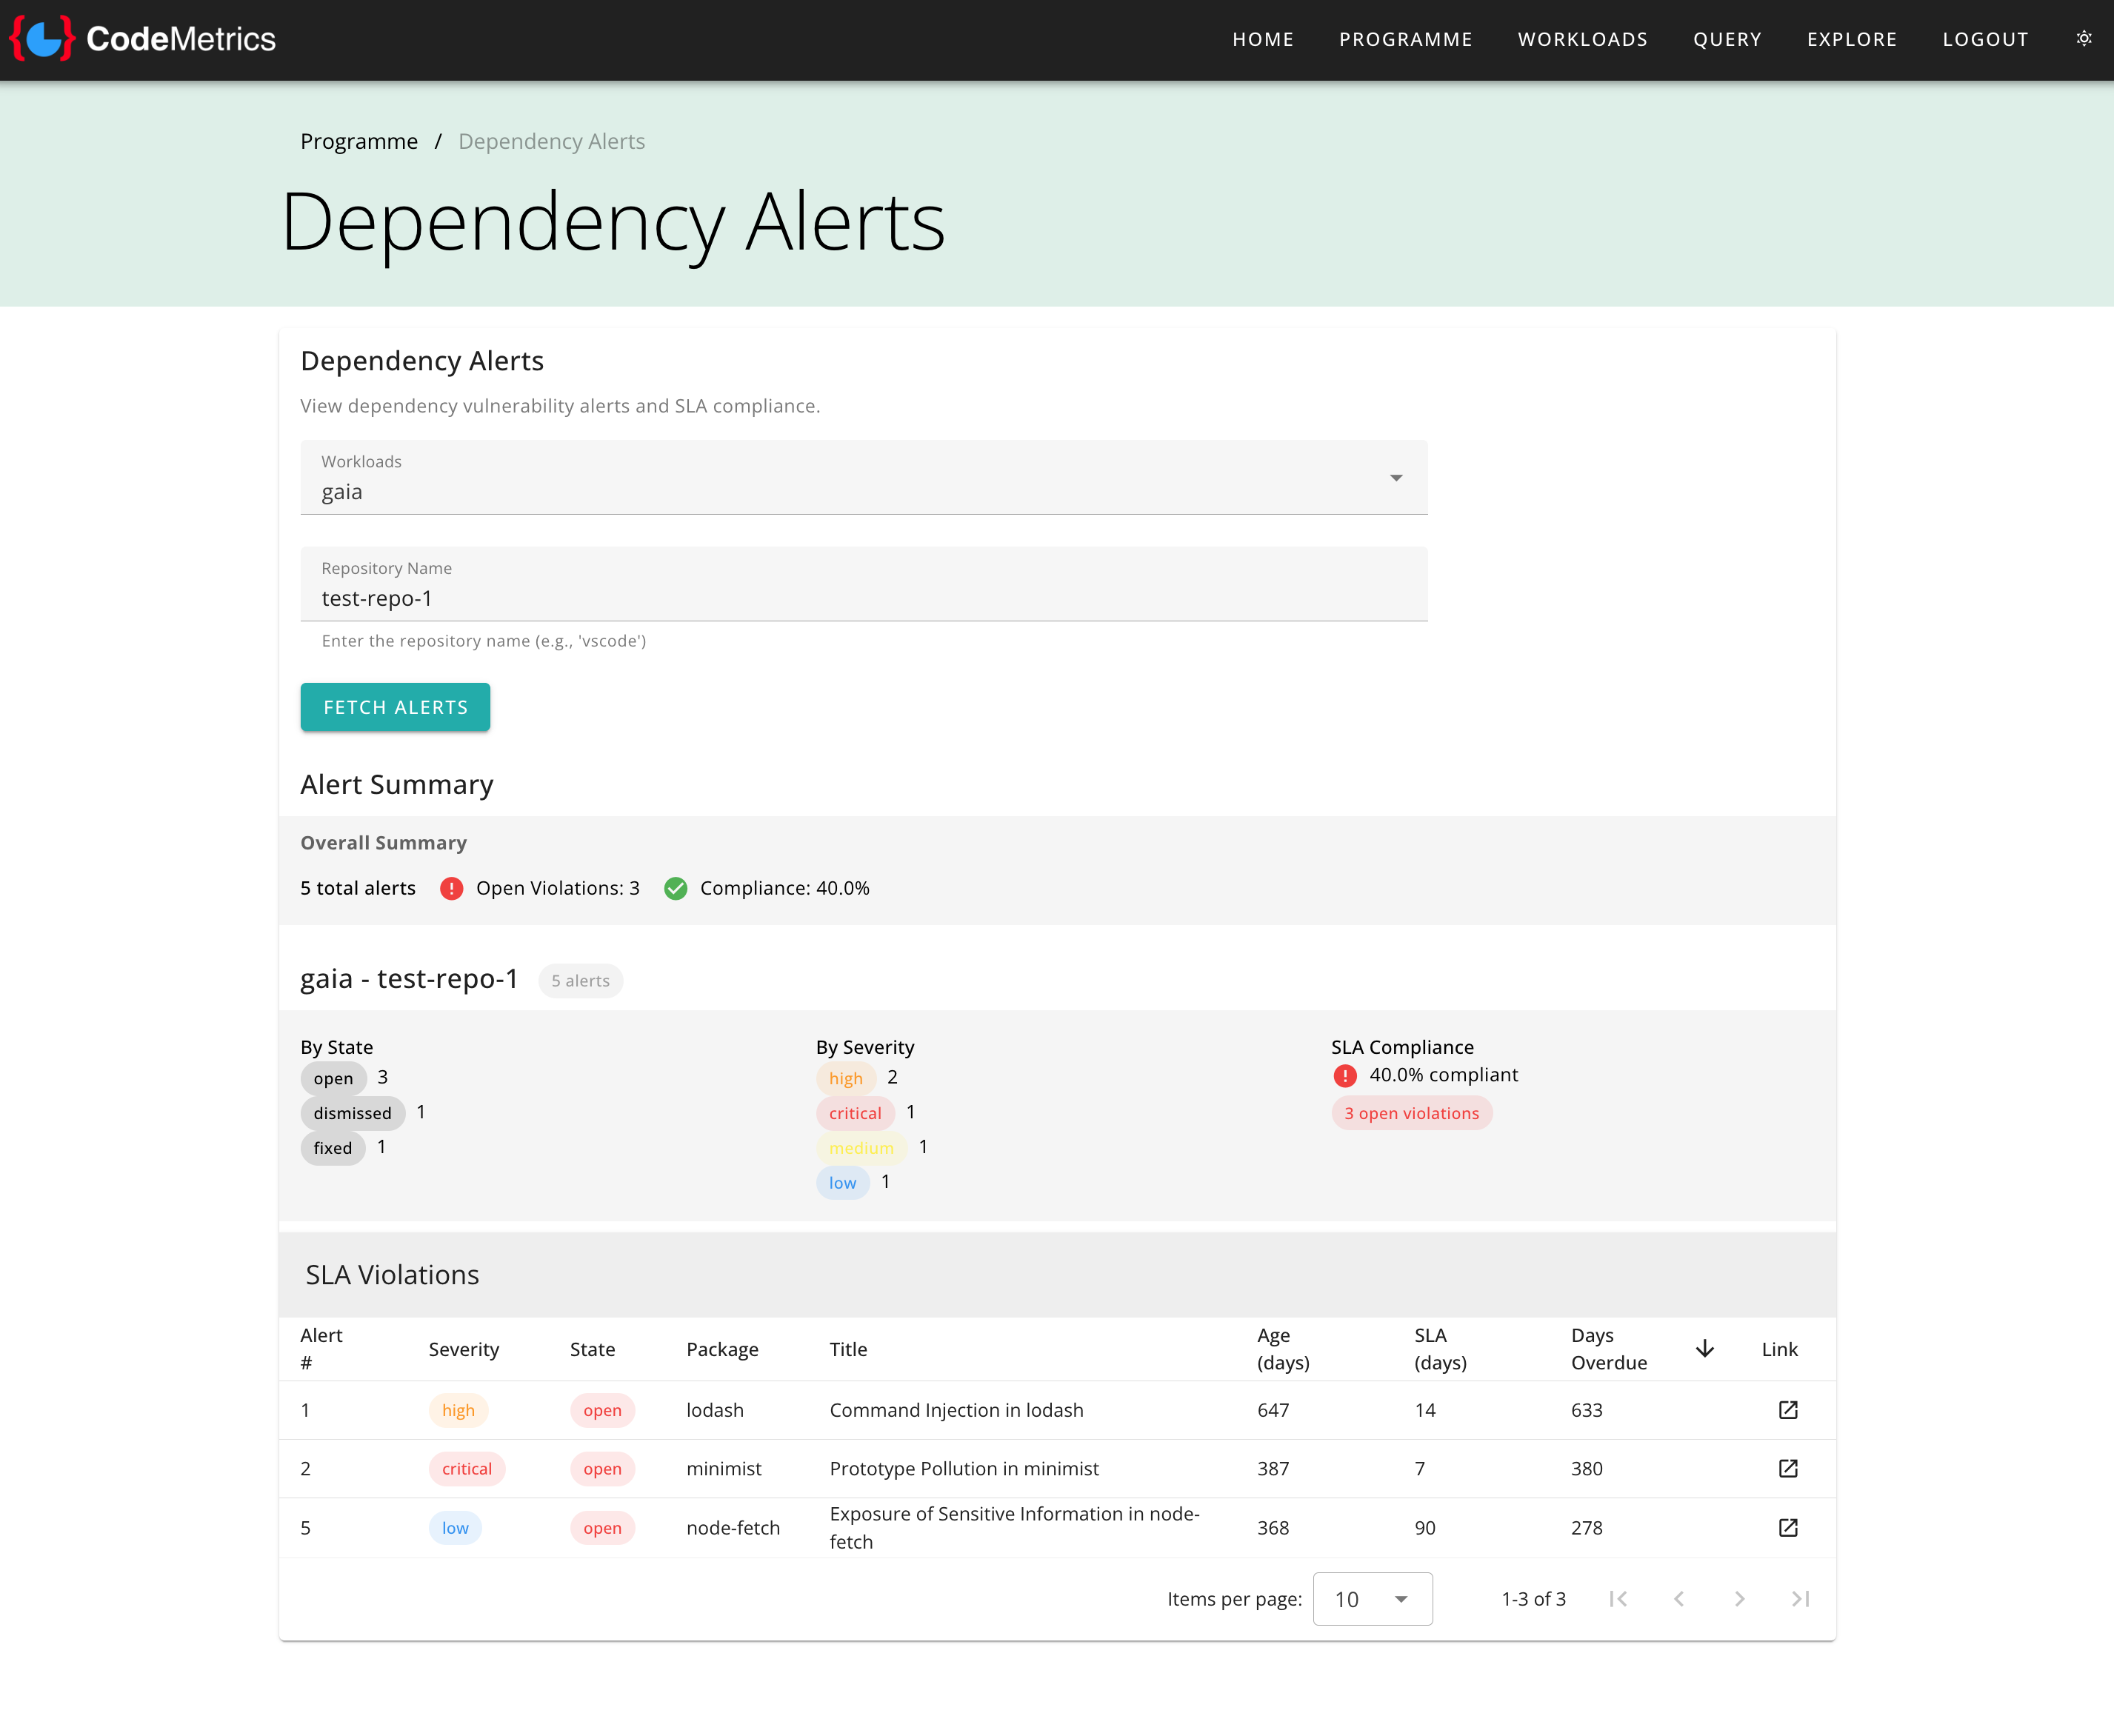Open external link for node-fetch alert
Viewport: 2114px width, 1736px height.
pyautogui.click(x=1788, y=1527)
